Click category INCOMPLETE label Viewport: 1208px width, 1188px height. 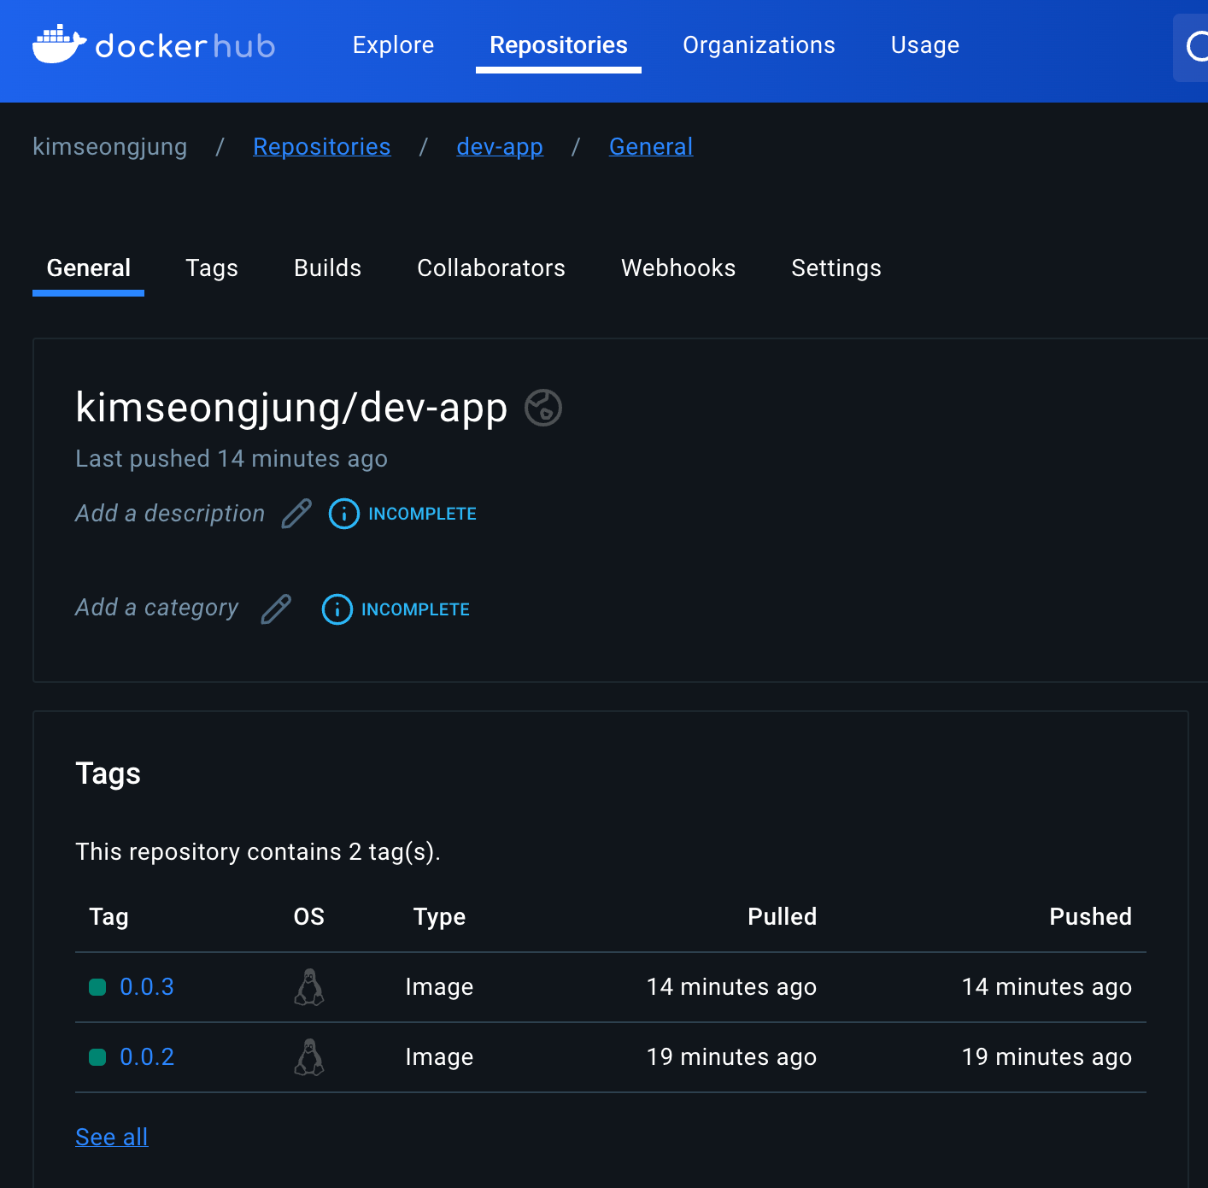[x=416, y=610]
